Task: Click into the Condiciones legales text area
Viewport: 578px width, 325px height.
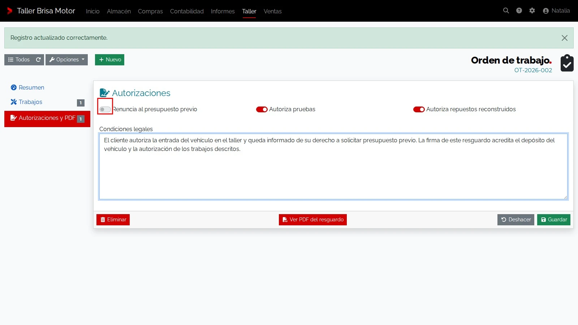Action: pyautogui.click(x=333, y=166)
